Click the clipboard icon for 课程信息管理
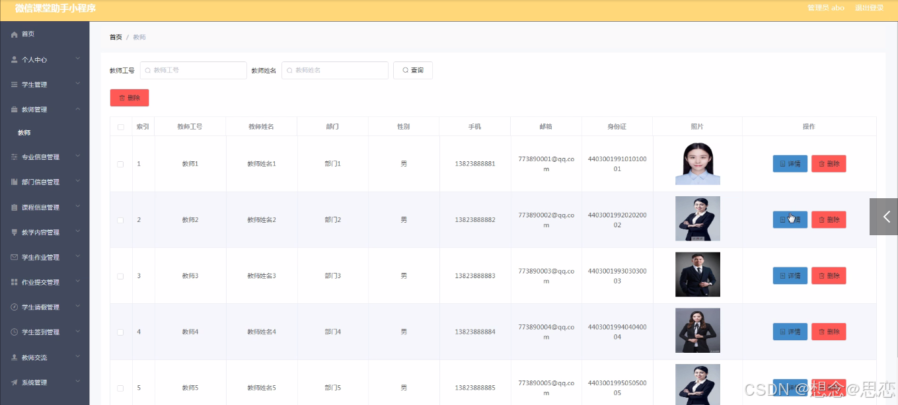The image size is (898, 405). point(14,207)
